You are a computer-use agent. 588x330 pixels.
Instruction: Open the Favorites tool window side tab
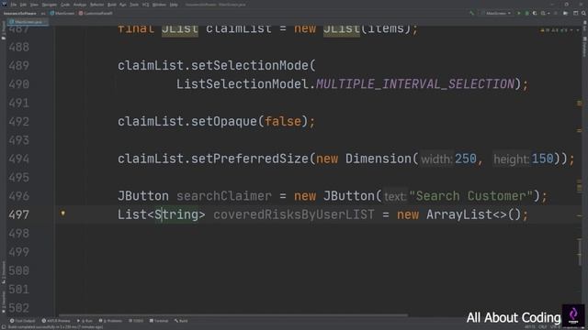(x=4, y=302)
